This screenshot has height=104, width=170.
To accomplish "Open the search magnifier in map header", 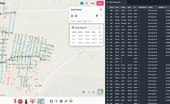I will point(87,3).
